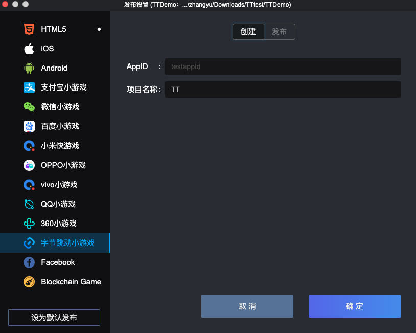Click the OPPO mini game icon
The width and height of the screenshot is (416, 333).
click(x=29, y=165)
